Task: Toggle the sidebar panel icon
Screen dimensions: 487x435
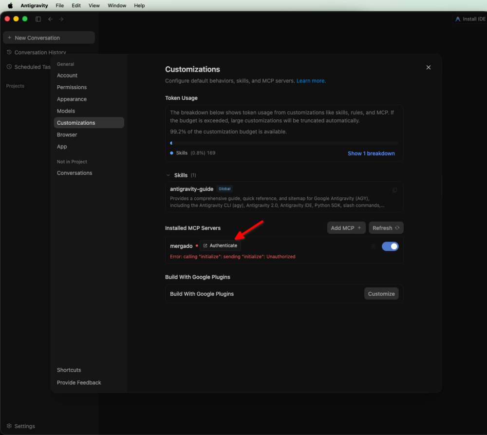Action: (38, 19)
